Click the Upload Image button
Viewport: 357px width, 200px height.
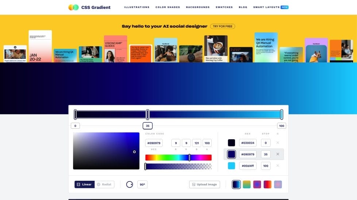tap(204, 184)
